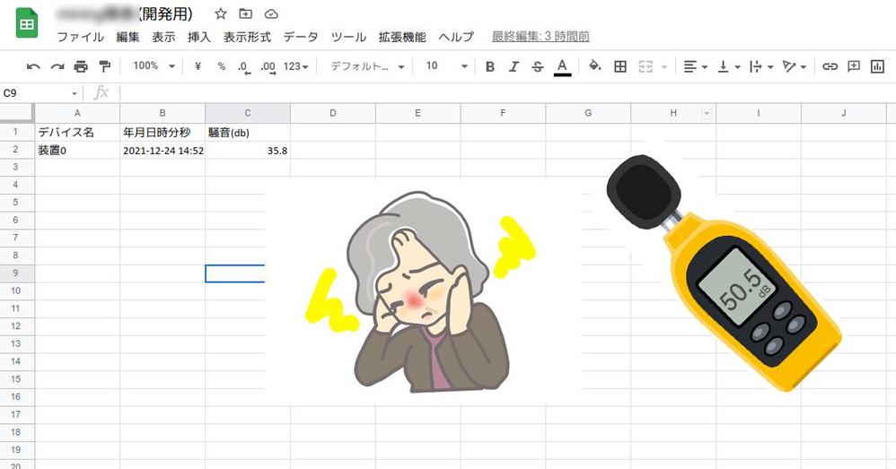896x469 pixels.
Task: Check cloud save status icon
Action: (271, 13)
